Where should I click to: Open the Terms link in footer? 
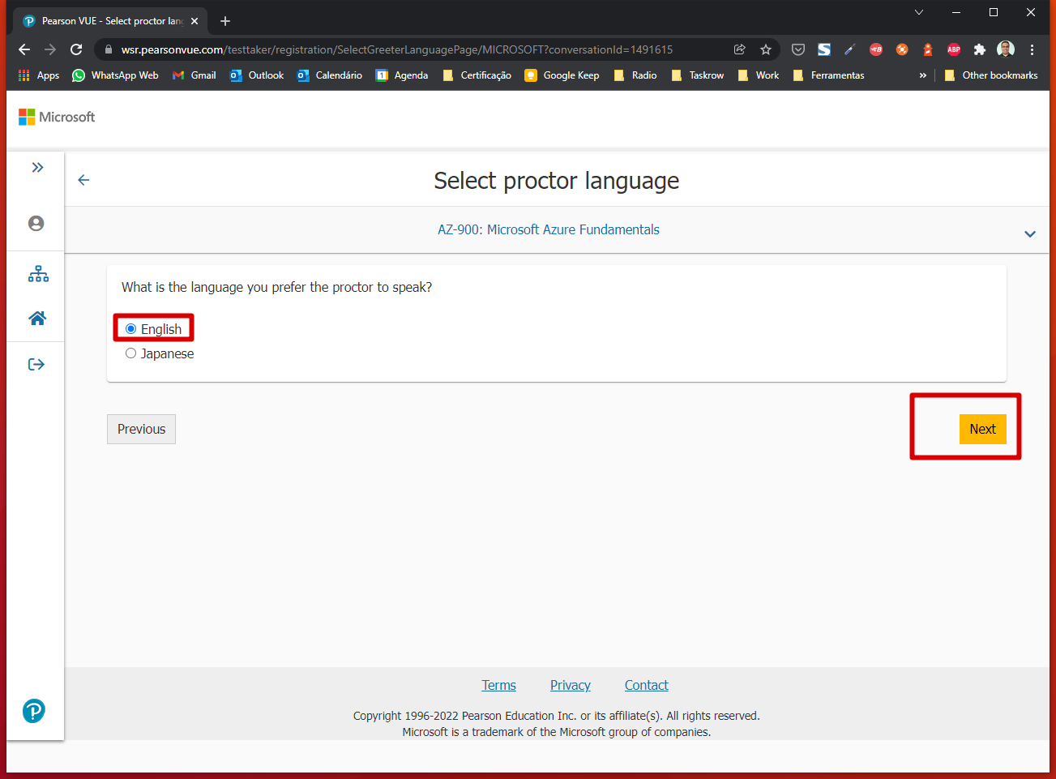click(x=498, y=685)
